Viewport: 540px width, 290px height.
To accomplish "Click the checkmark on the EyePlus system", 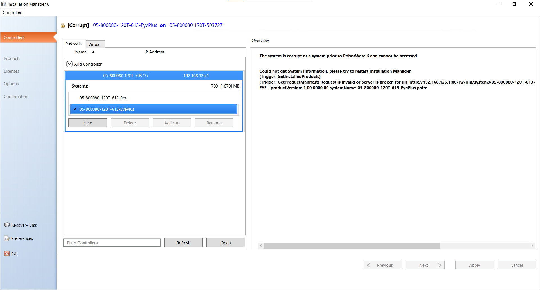I will pos(75,109).
